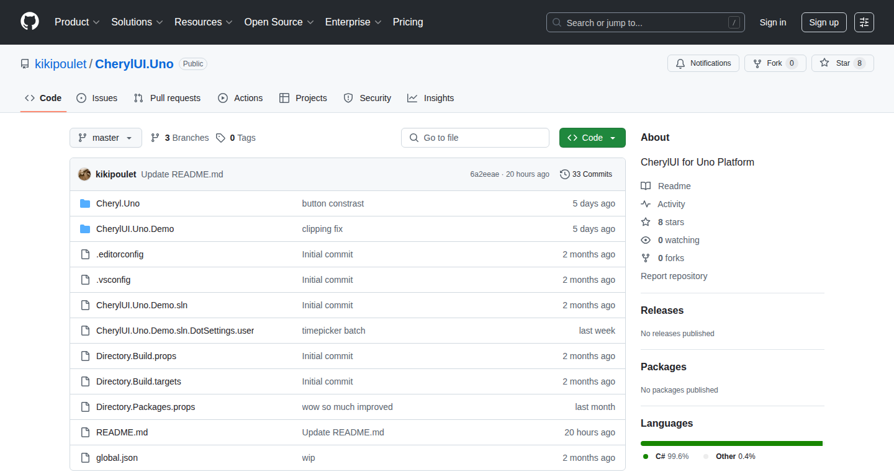The image size is (894, 472).
Task: Click the Packages heading link
Action: coord(664,367)
